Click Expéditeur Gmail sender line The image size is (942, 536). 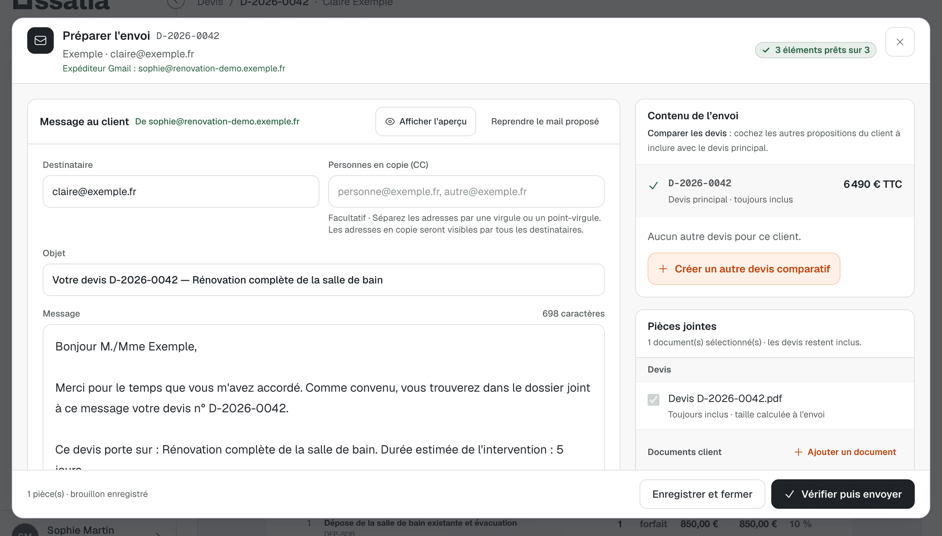[x=174, y=68]
